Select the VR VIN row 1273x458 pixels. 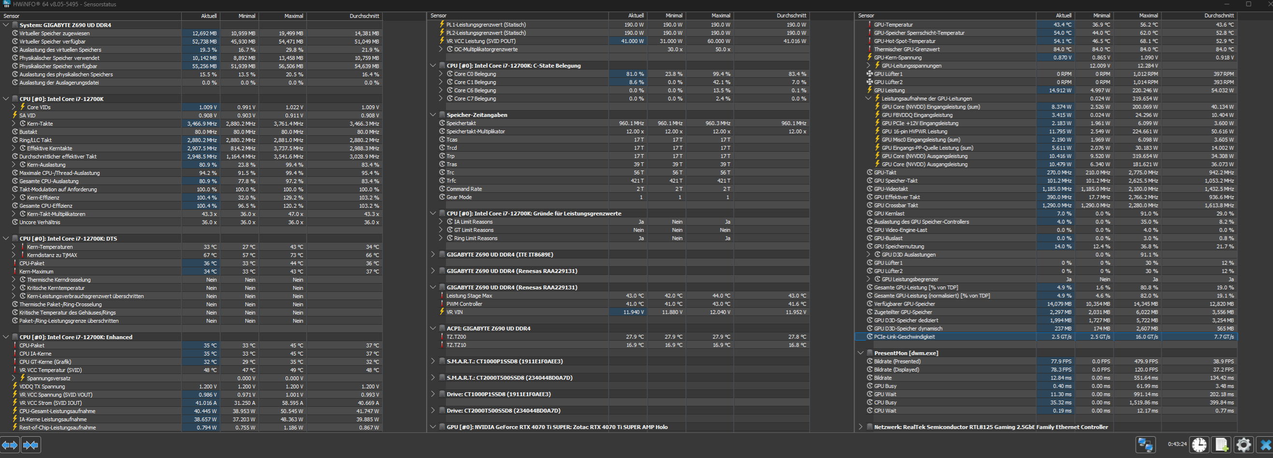point(618,312)
